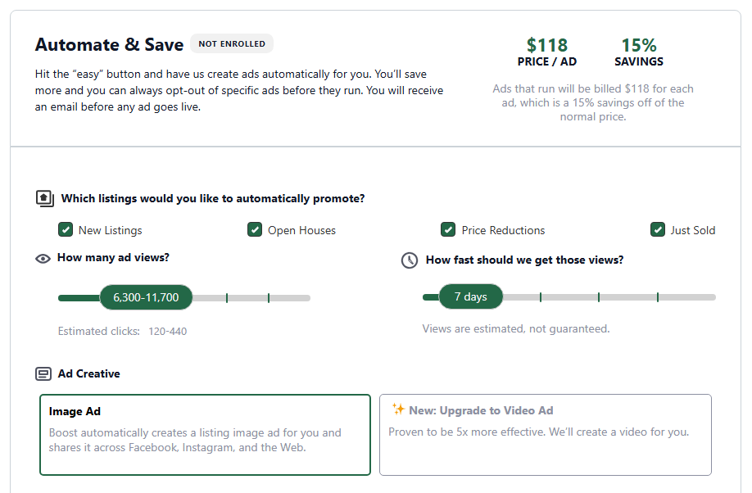The height and width of the screenshot is (493, 752).
Task: Select the Image Ad creative option
Action: click(x=205, y=432)
